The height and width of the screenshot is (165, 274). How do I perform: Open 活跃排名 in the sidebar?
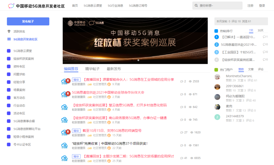(x=19, y=31)
